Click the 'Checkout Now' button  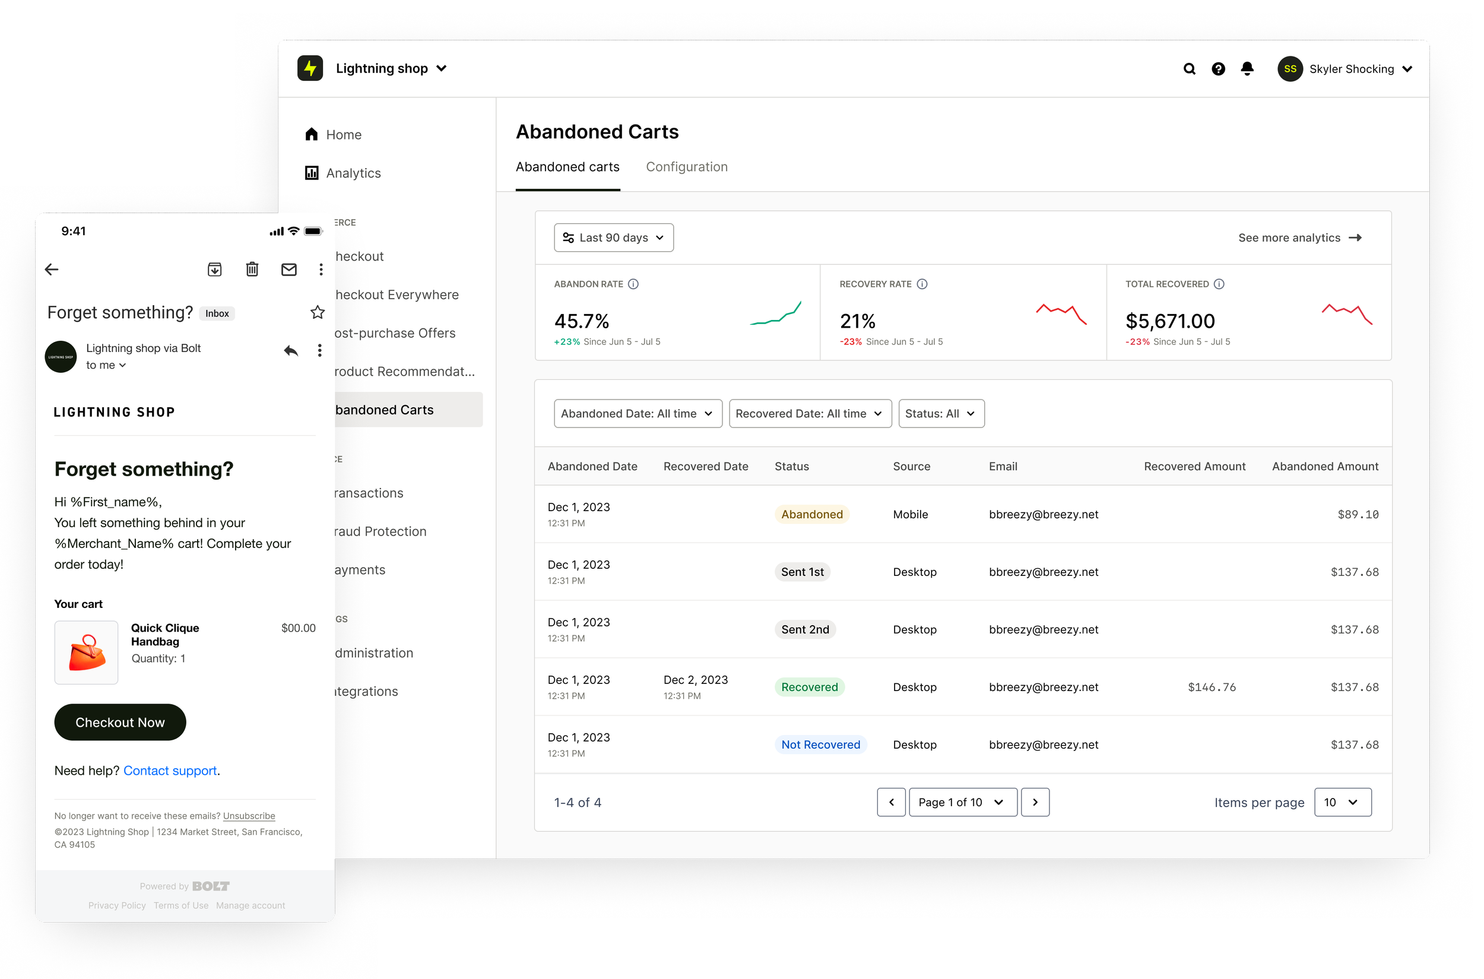point(120,722)
